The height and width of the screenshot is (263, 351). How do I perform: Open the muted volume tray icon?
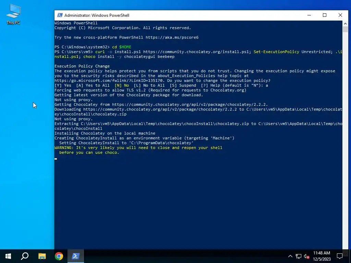[307, 256]
